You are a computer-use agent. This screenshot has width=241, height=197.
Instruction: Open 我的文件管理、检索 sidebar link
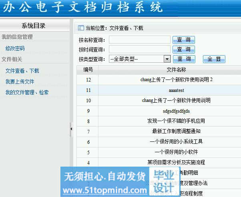coord(27,92)
